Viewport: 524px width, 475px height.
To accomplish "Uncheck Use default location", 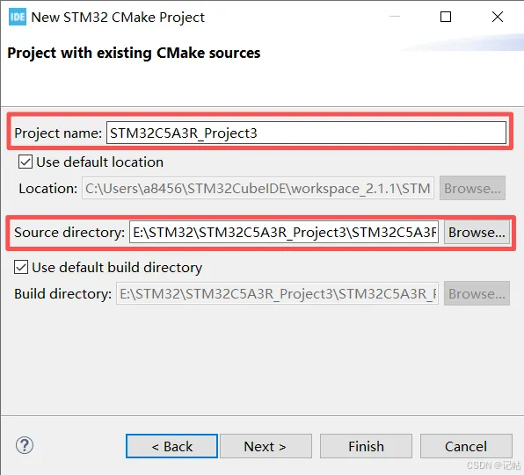I will [25, 162].
